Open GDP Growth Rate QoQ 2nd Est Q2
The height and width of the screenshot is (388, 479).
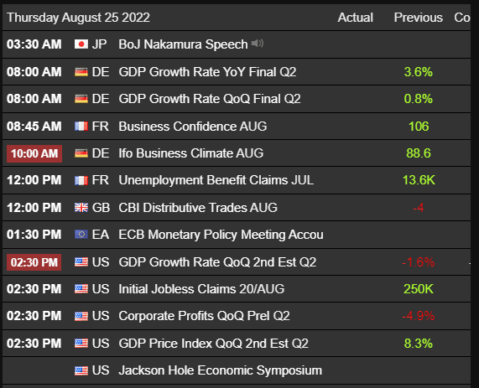tap(217, 262)
